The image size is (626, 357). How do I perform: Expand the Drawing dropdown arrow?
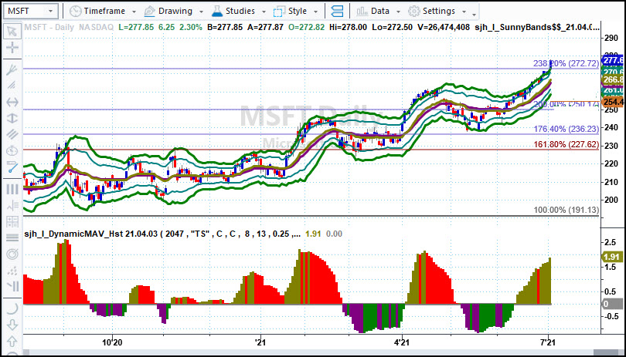pyautogui.click(x=201, y=12)
